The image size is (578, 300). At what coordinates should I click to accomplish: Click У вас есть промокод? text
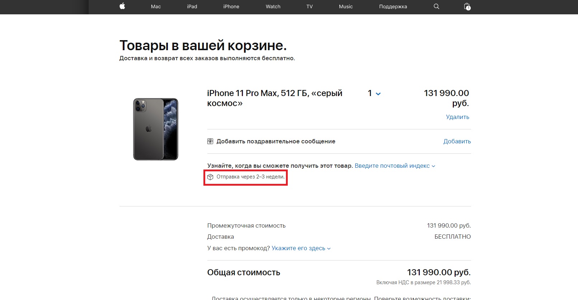tap(239, 248)
